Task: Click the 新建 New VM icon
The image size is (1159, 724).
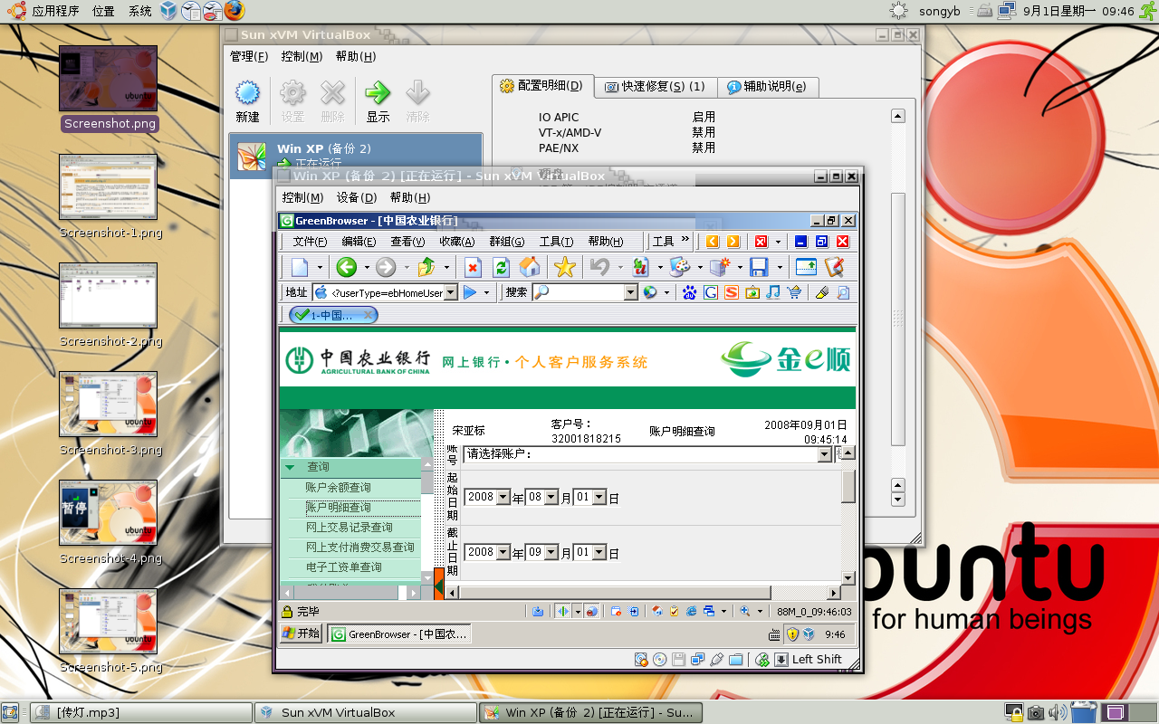Action: pyautogui.click(x=247, y=101)
